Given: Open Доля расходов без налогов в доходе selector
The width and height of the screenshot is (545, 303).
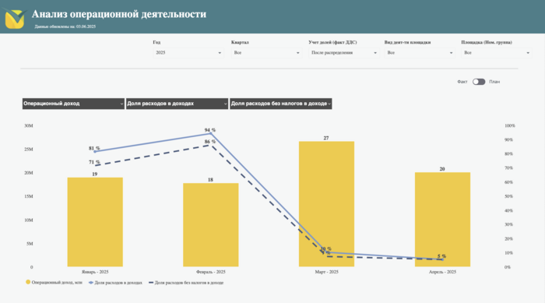Looking at the screenshot, I should click(x=281, y=104).
